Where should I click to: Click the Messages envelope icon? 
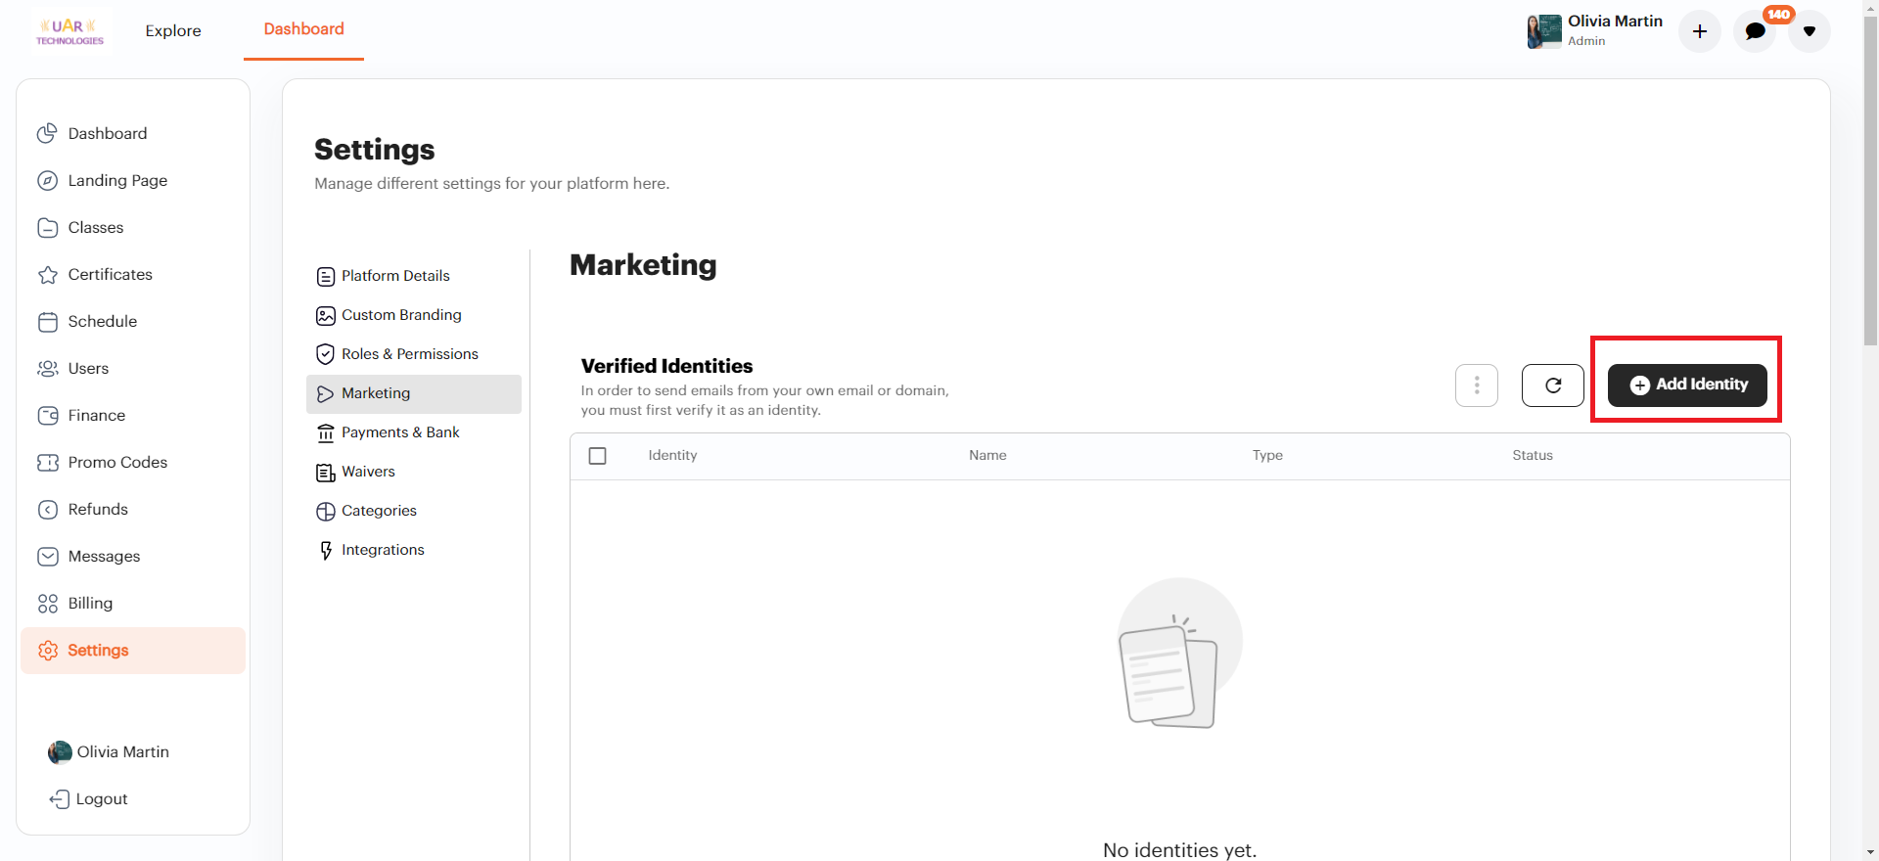[47, 556]
